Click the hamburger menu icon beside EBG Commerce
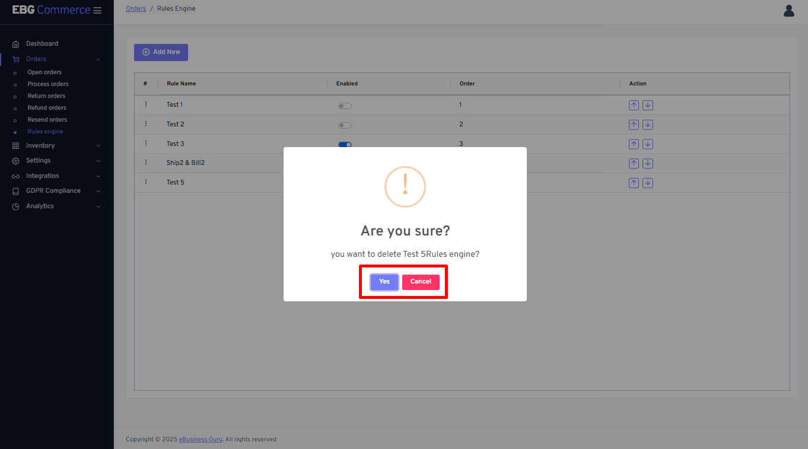 pyautogui.click(x=97, y=11)
